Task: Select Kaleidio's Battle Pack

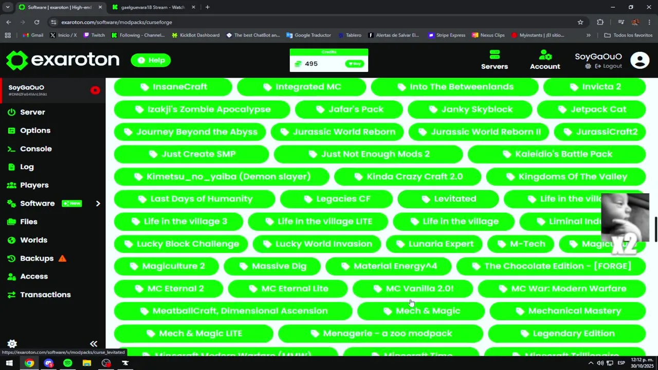Action: click(x=557, y=154)
